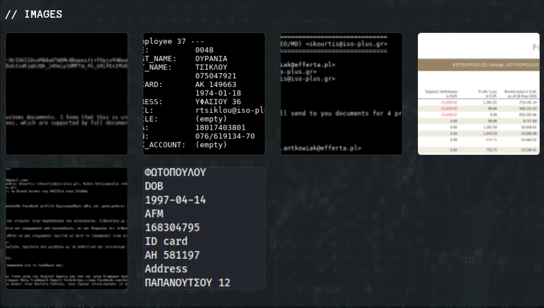544x308 pixels.
Task: Click the '// IMAGES' section heading
Action: 34,14
